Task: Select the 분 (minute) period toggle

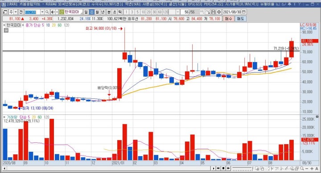Action: coord(109,12)
